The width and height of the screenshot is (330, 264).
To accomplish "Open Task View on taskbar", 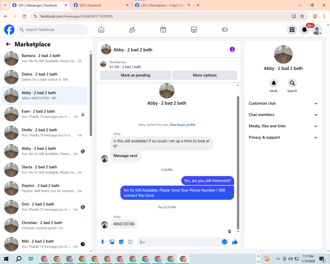I will tap(31, 259).
